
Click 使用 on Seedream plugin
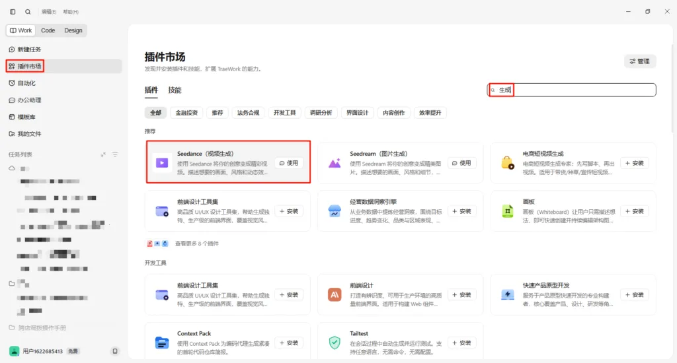coord(461,163)
